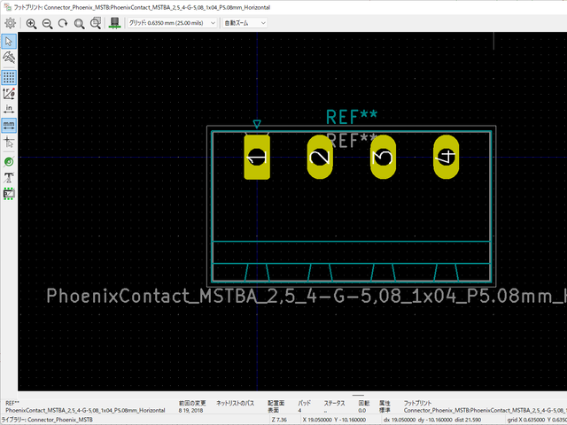Screen dimensions: 567x425
Task: Click X 19.050000 coordinate readout
Action: [x=317, y=420]
